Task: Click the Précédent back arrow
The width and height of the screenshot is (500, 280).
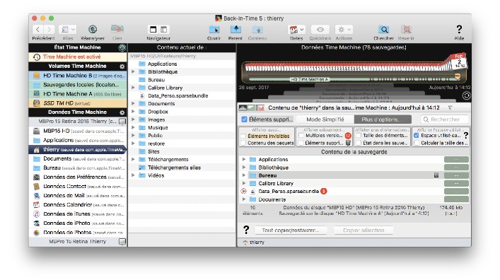Action: click(37, 30)
